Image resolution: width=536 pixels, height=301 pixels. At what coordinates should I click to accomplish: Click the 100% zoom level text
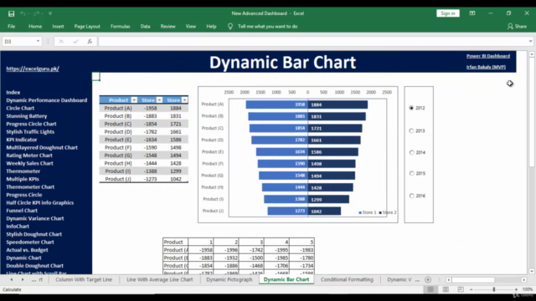click(x=528, y=289)
